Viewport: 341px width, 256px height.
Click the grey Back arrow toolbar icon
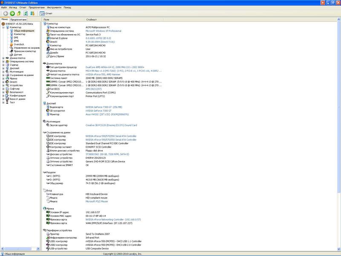coord(6,14)
